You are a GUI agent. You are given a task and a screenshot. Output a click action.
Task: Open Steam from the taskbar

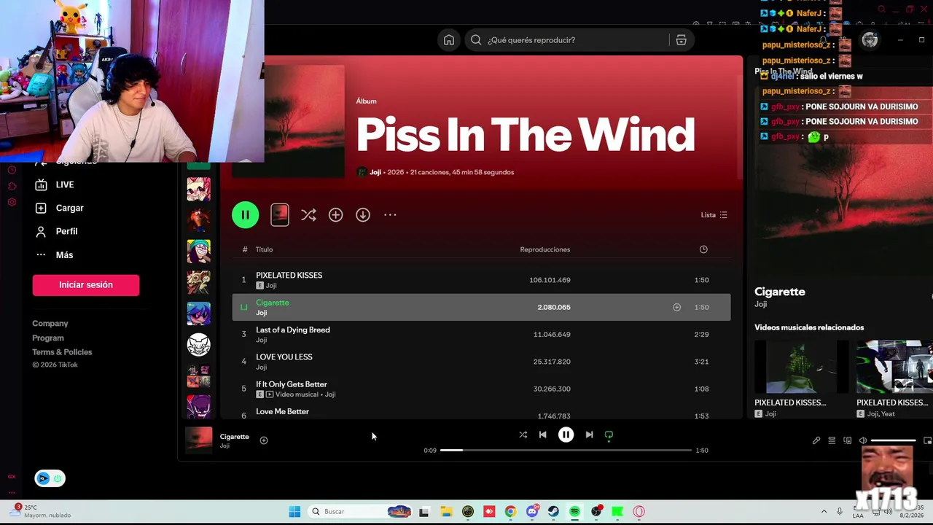553,512
